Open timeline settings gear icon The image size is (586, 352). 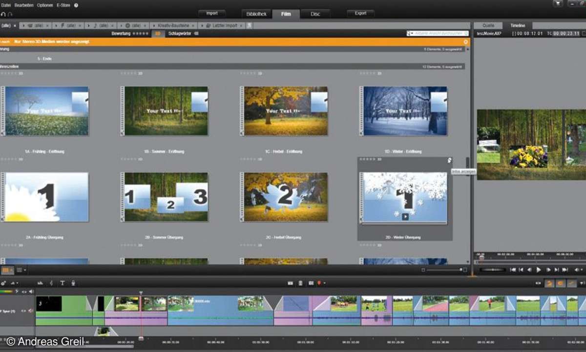coord(3,283)
